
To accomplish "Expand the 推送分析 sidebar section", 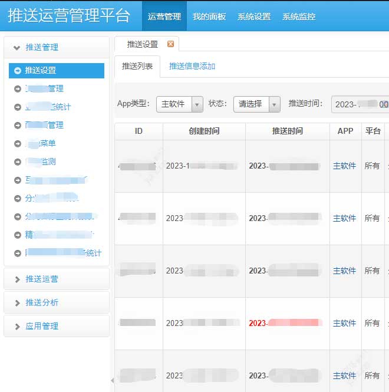I will (57, 302).
